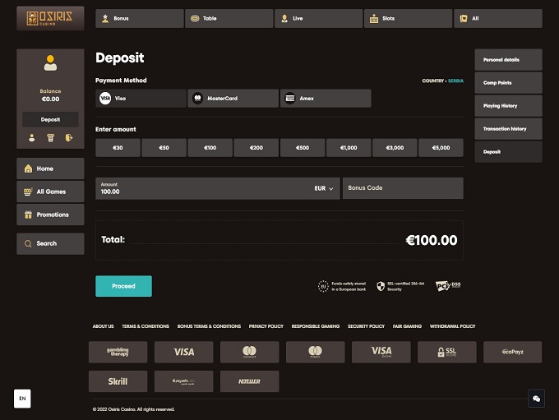Select Deposit in the right account menu
The height and width of the screenshot is (420, 559).
click(508, 152)
